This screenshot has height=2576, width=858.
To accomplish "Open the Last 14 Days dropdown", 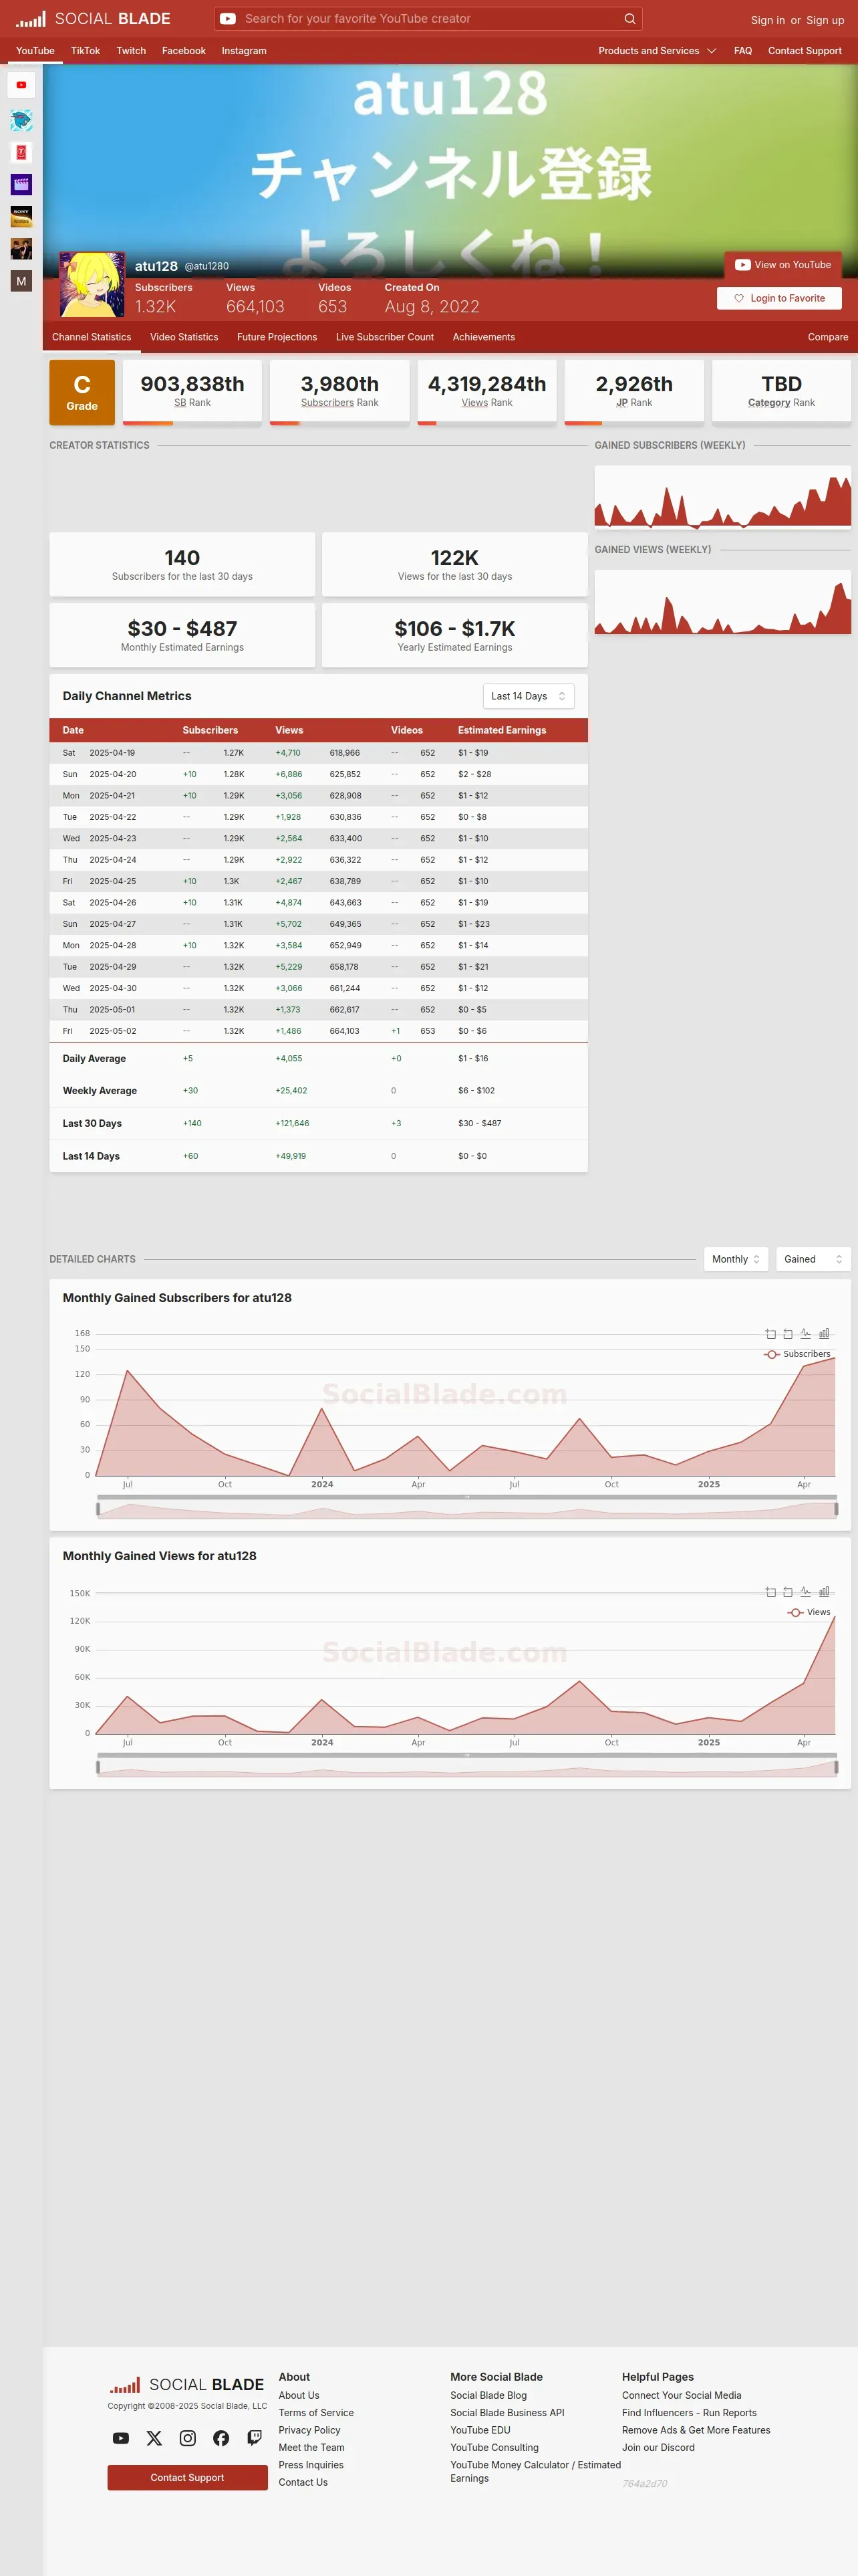I will point(529,696).
